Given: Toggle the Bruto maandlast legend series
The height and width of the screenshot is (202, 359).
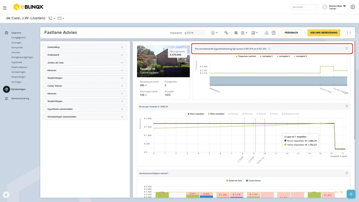Looking at the screenshot, I should pos(196,114).
